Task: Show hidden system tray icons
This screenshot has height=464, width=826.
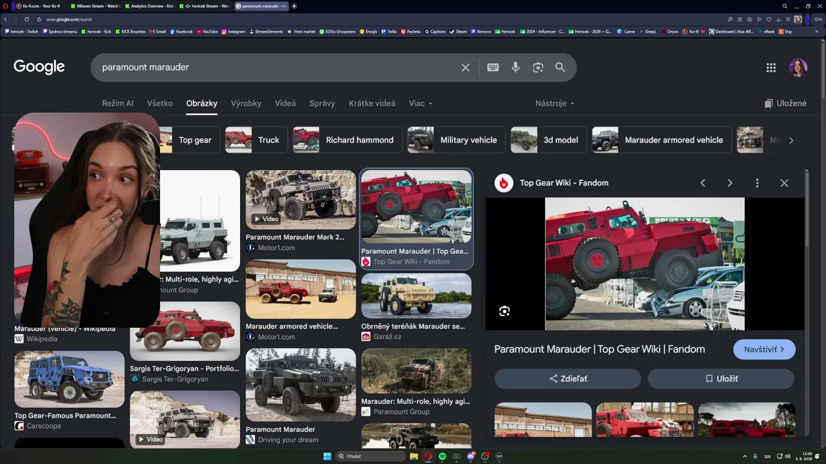Action: click(745, 456)
